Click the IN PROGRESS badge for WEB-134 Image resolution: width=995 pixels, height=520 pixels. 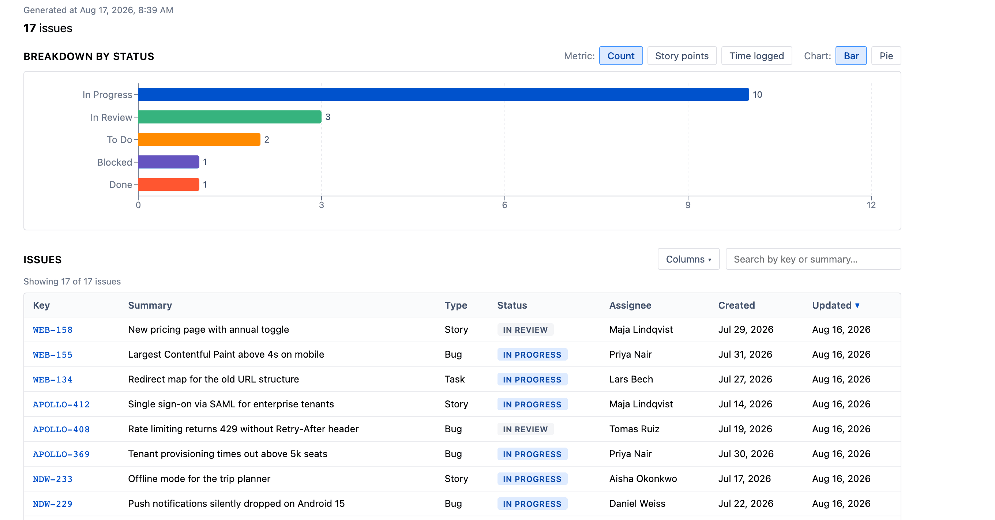pos(532,380)
